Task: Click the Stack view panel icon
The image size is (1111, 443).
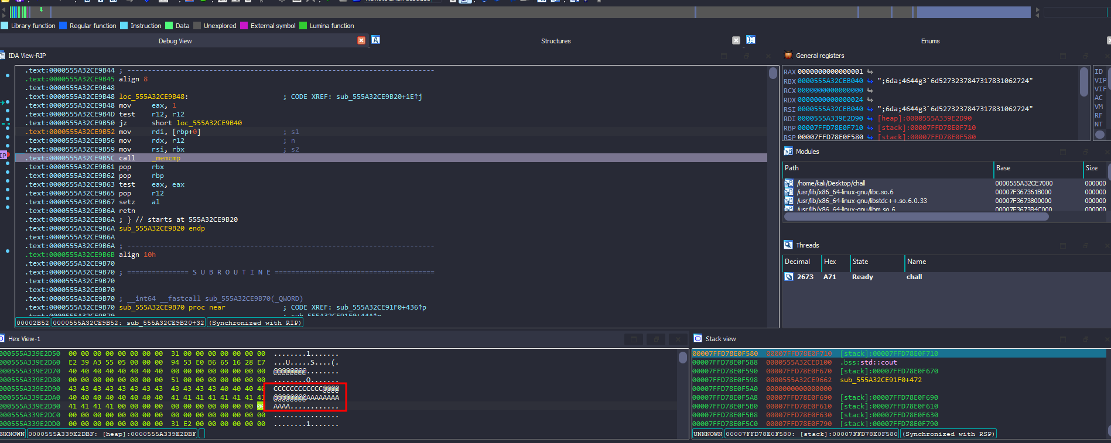Action: 698,339
